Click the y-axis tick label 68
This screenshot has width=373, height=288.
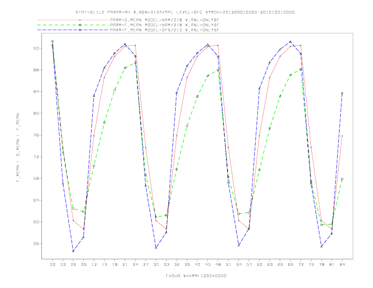point(36,178)
